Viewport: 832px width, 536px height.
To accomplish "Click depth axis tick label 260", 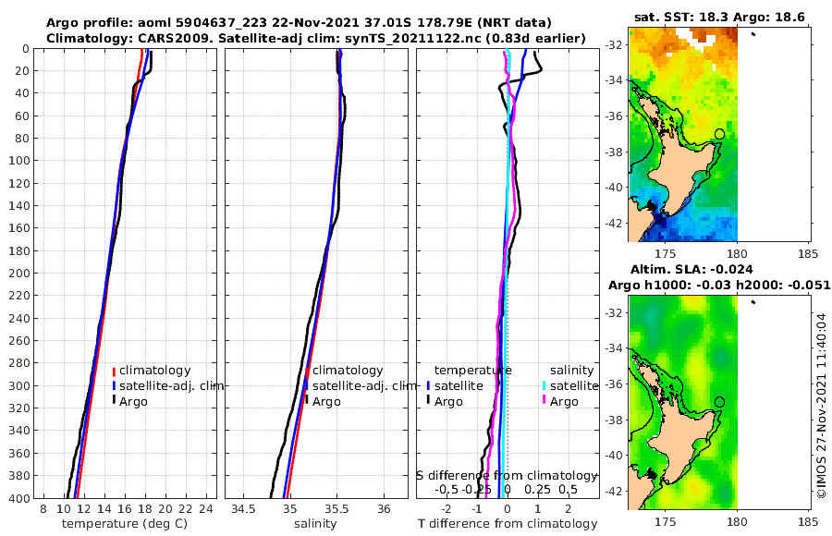I will (x=19, y=341).
